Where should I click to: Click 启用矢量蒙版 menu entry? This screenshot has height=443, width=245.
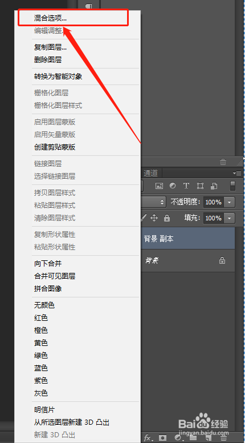55,135
